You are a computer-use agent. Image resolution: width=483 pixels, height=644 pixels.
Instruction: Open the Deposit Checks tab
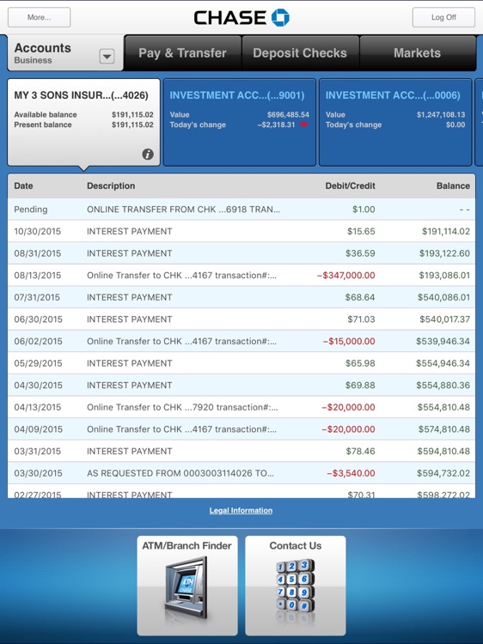pos(300,53)
